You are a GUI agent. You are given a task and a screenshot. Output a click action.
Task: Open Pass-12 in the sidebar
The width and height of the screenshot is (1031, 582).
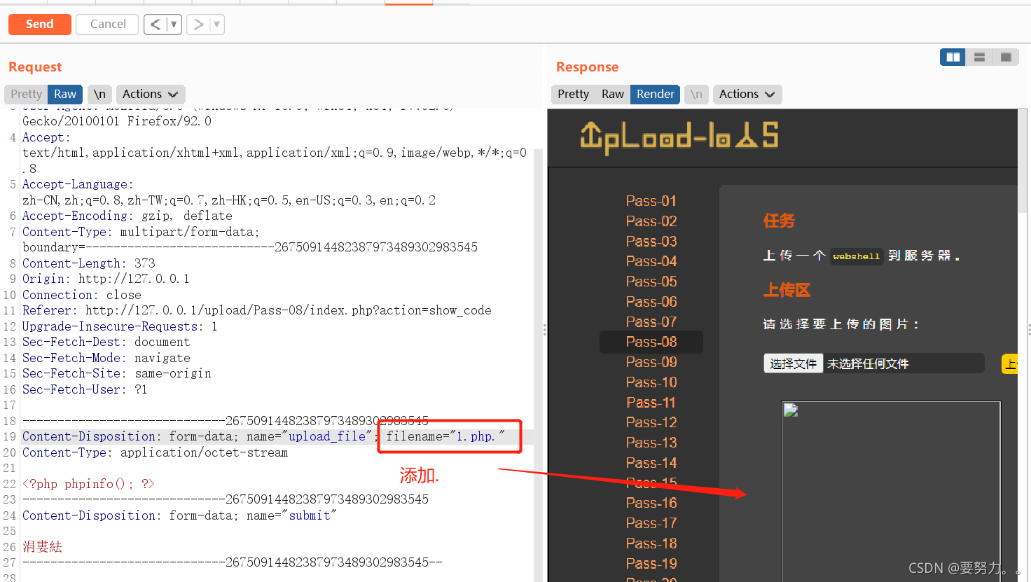coord(651,422)
